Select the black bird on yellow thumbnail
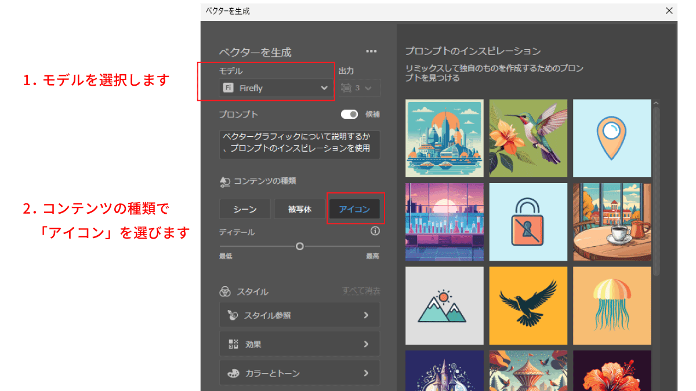 point(528,306)
